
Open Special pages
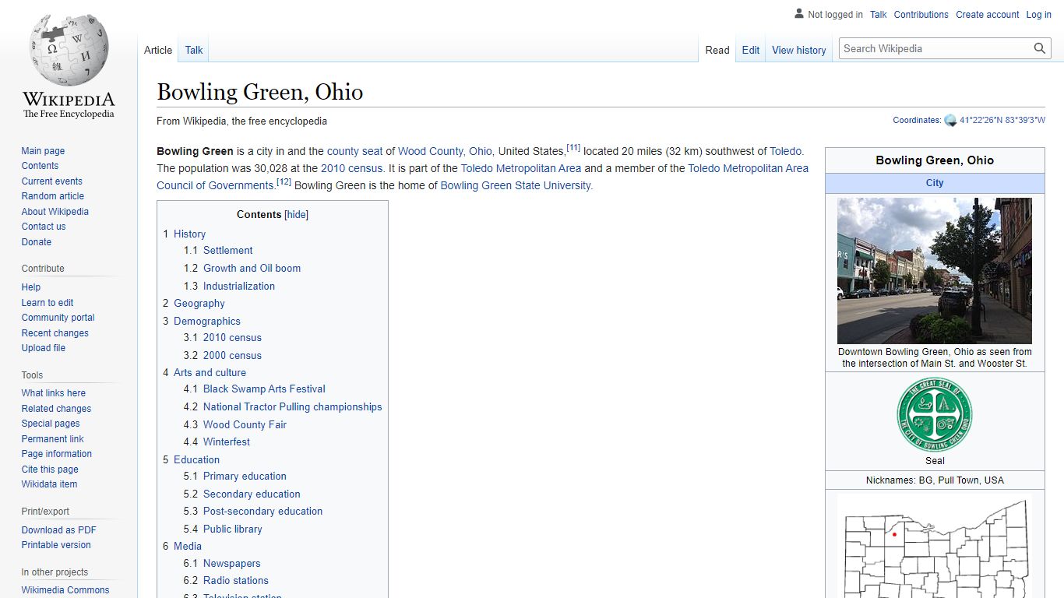pyautogui.click(x=51, y=424)
